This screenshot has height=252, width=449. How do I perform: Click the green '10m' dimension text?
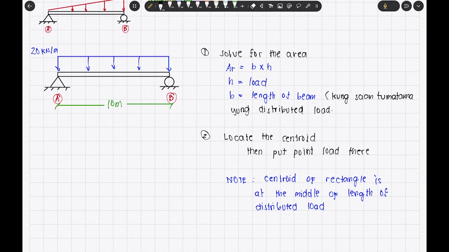115,104
